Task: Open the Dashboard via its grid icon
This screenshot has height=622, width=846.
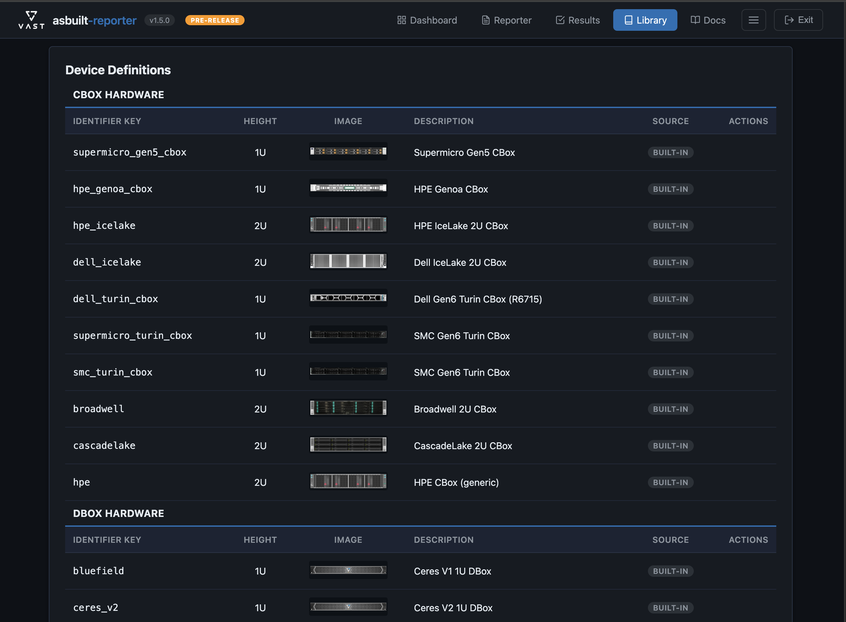Action: [401, 20]
